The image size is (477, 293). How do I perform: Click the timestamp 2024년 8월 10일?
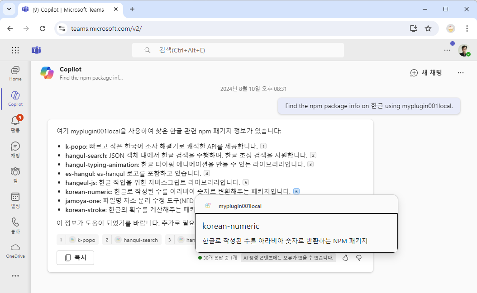(253, 89)
